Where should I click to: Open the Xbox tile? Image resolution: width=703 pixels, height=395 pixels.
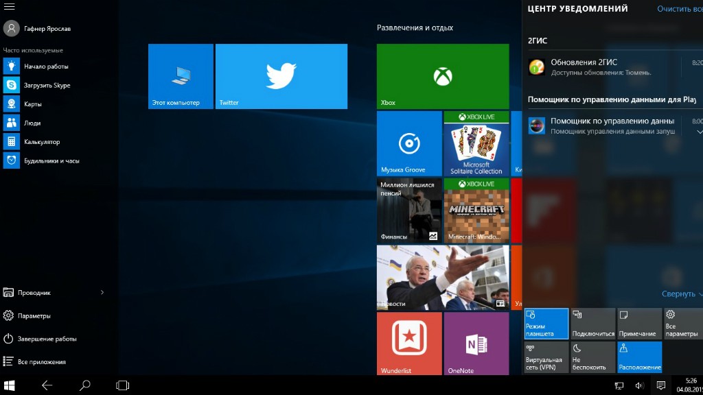coord(443,76)
